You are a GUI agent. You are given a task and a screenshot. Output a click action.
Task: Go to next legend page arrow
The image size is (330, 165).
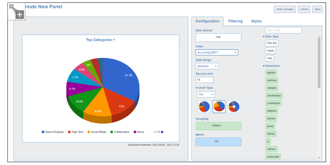coord(162,132)
